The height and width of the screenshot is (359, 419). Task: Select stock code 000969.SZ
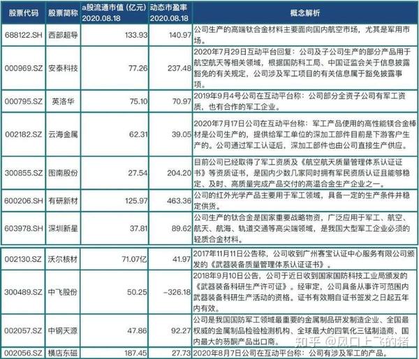pos(24,68)
